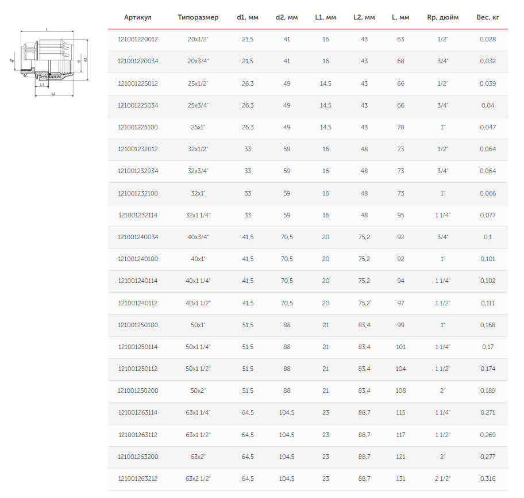Click the 'L1, мм' column header
Viewport: 524px width, 498px height.
(x=326, y=17)
